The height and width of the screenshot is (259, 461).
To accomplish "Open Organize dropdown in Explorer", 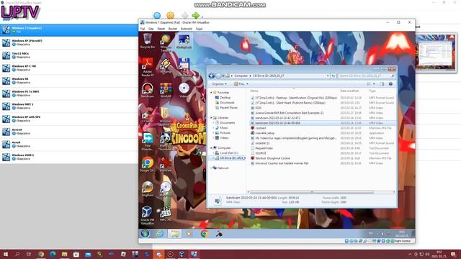I will coord(219,84).
